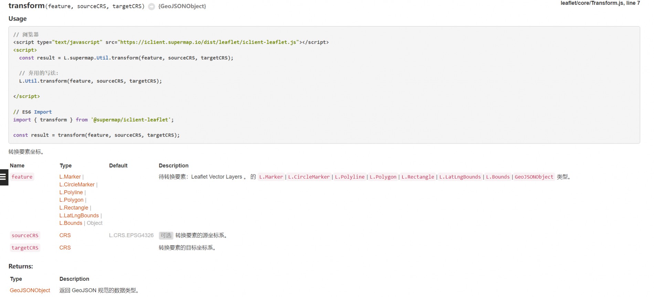Click the 转换要素的目标坐标系 description
This screenshot has height=297, width=654.
click(x=188, y=248)
